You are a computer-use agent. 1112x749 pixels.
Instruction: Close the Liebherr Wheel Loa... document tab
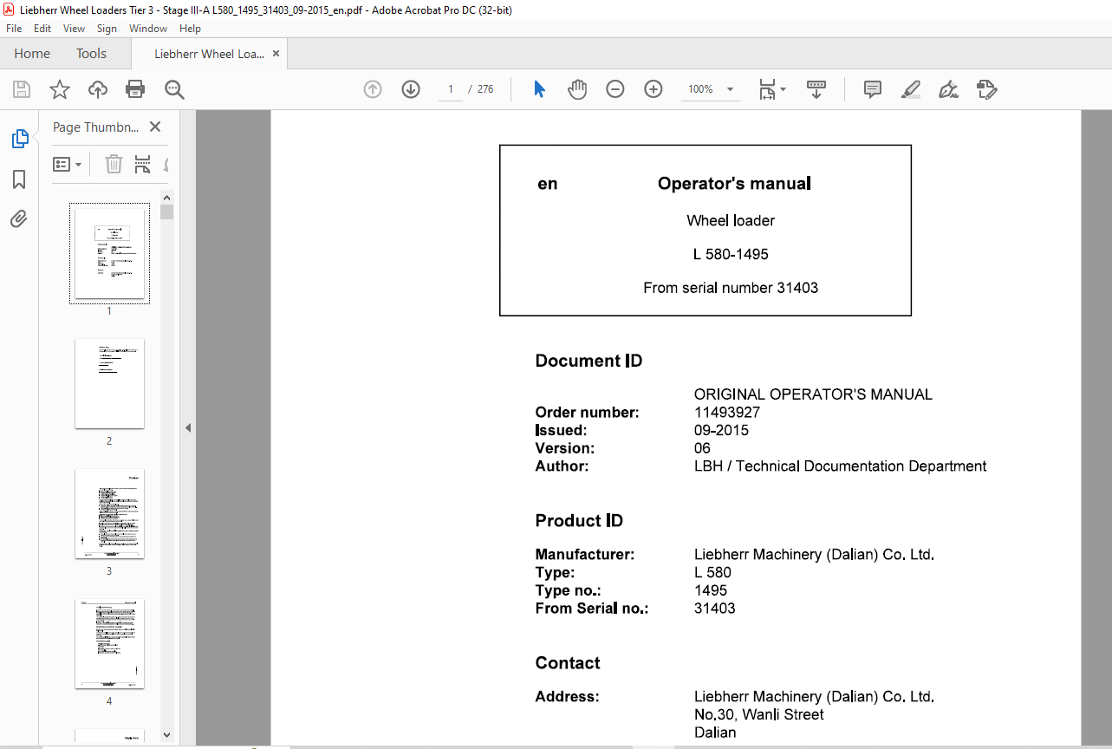(x=276, y=54)
